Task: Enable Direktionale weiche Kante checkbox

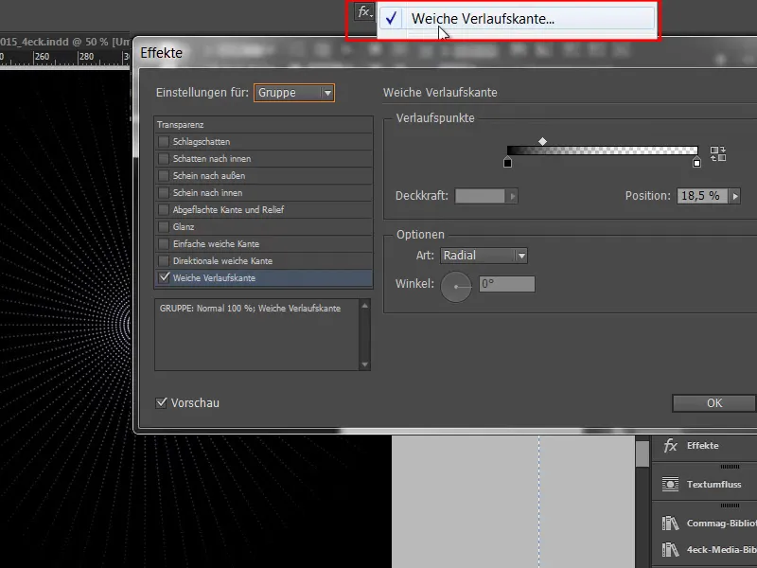Action: 164,261
